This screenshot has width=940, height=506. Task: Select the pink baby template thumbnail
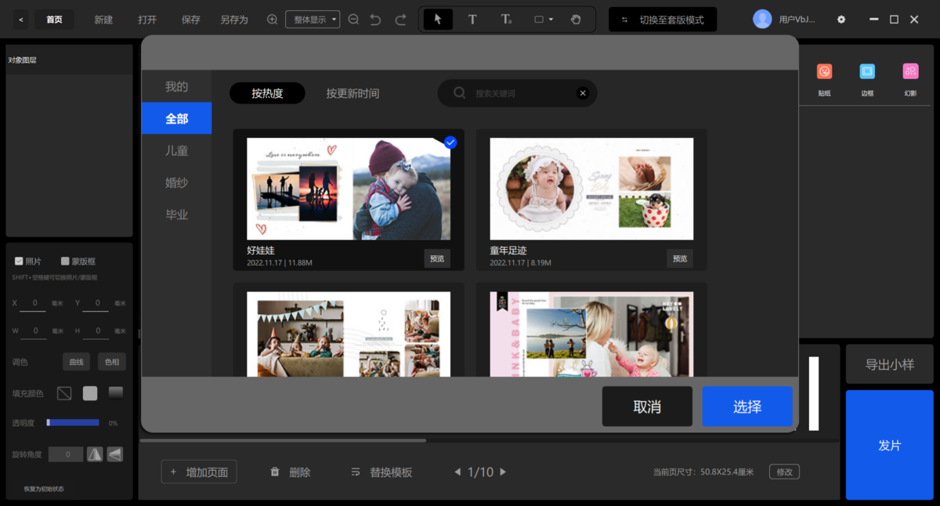pyautogui.click(x=591, y=334)
